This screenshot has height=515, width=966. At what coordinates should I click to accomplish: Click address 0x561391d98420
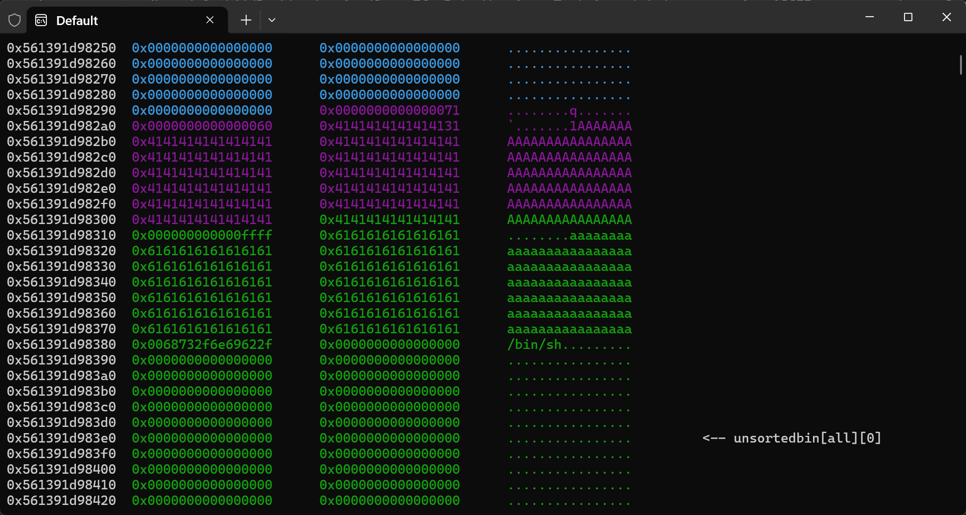61,501
